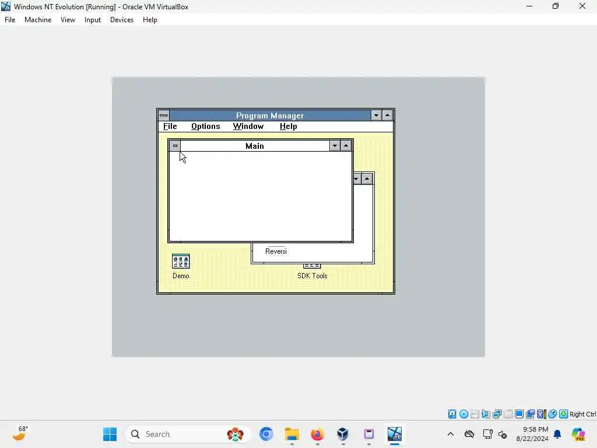Image resolution: width=597 pixels, height=448 pixels.
Task: Minimize the Main group window
Action: pyautogui.click(x=335, y=145)
